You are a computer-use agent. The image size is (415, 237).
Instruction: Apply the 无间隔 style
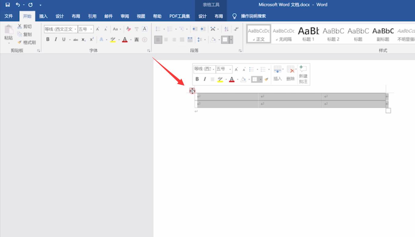284,34
